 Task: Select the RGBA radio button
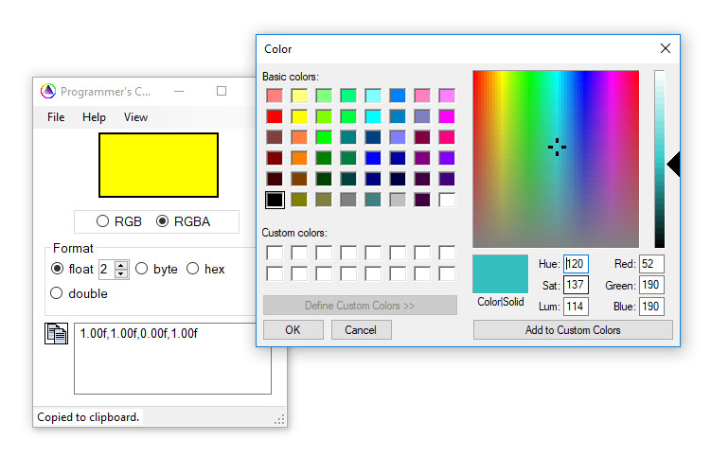click(x=183, y=221)
